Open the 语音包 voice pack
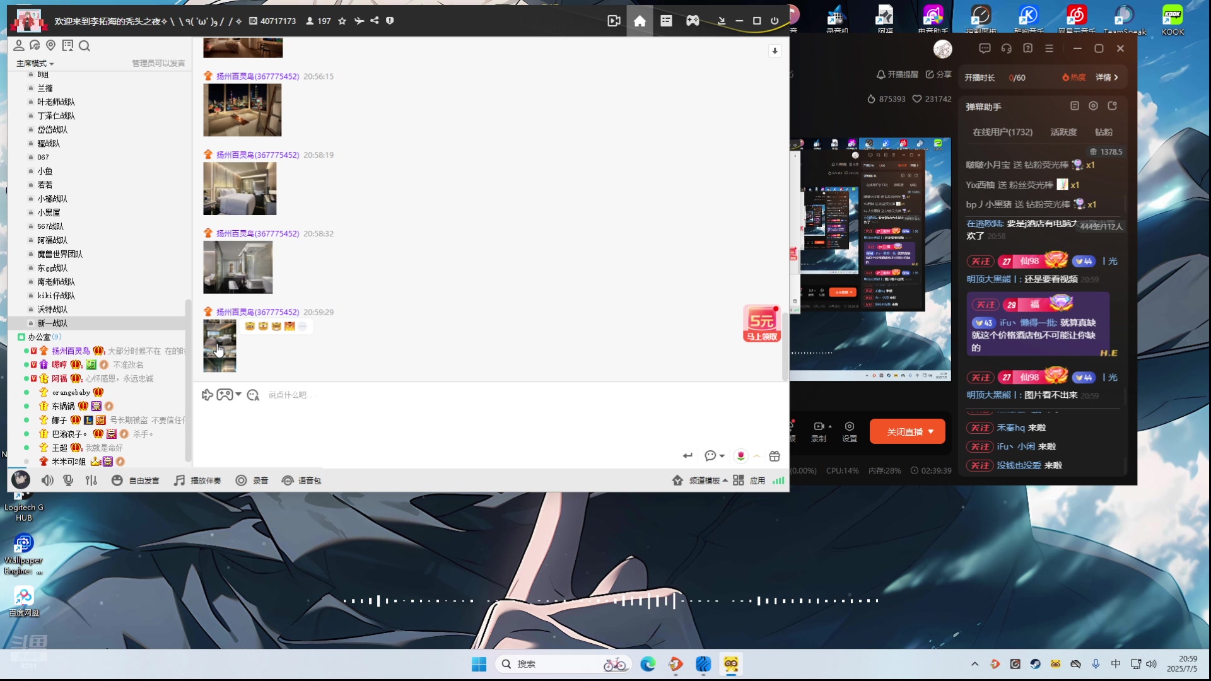 click(x=301, y=480)
